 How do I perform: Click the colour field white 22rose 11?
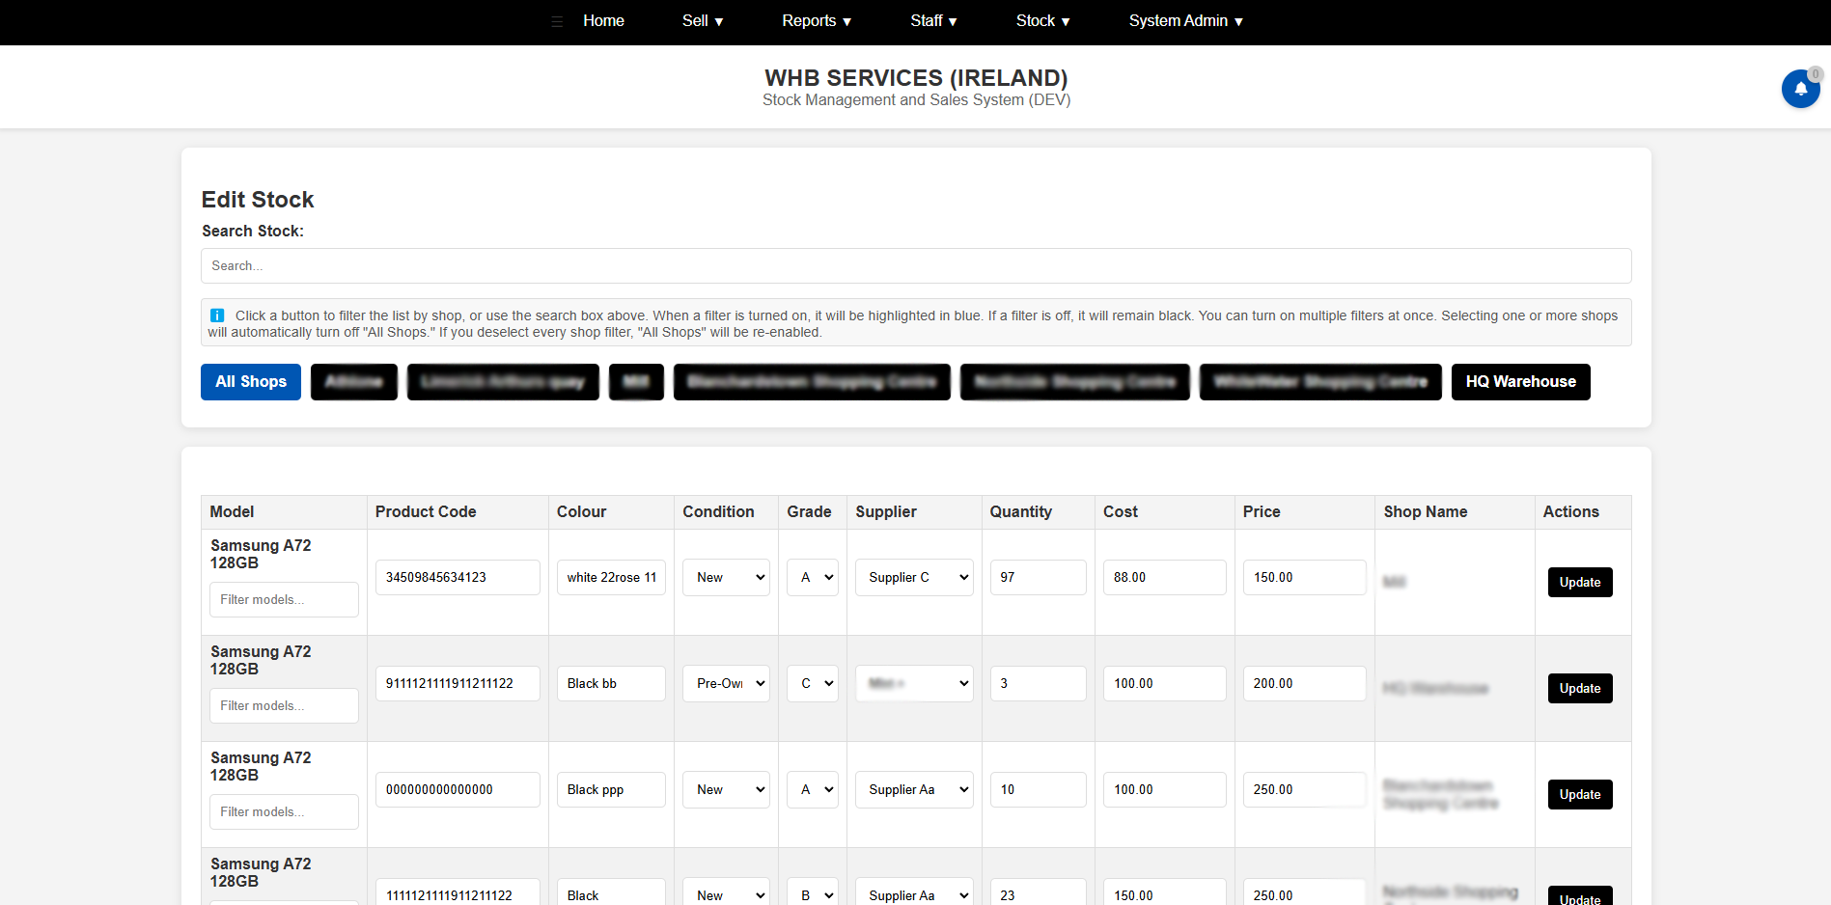[x=611, y=577]
